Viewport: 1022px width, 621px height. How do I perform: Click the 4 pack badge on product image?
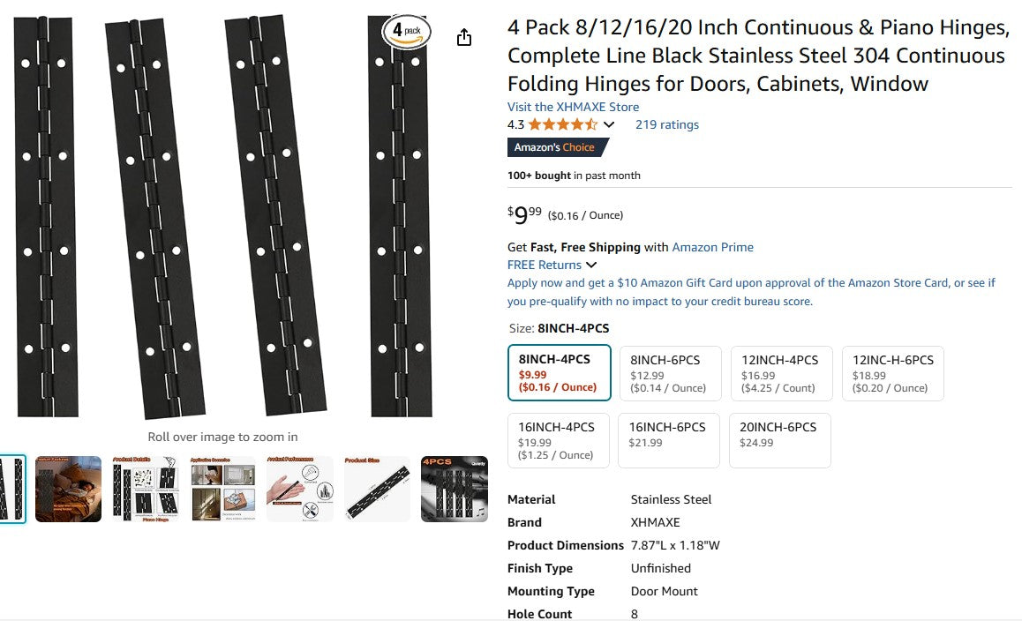[405, 29]
